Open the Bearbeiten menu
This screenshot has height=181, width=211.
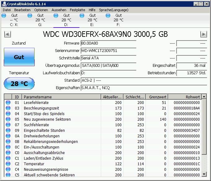tap(22, 10)
